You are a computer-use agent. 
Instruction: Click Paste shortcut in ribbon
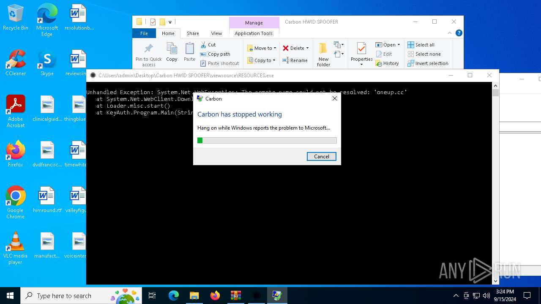(220, 63)
